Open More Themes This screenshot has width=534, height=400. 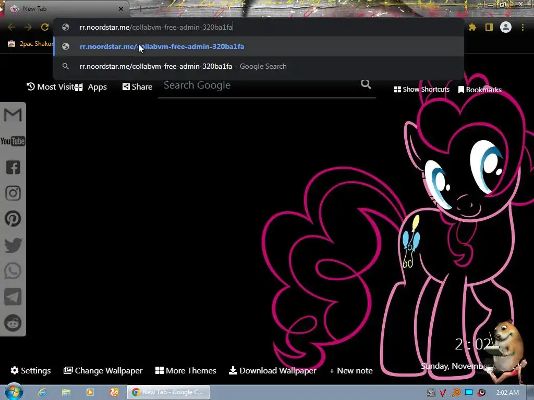[x=186, y=370]
